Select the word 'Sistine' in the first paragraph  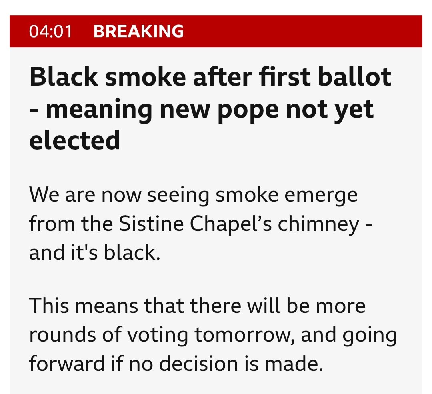point(151,224)
